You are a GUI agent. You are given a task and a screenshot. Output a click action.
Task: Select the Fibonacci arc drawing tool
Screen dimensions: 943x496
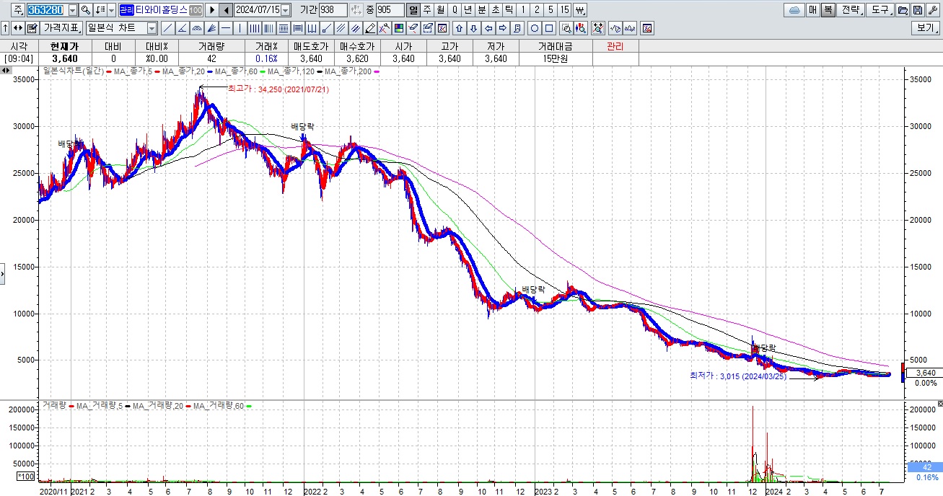(196, 28)
